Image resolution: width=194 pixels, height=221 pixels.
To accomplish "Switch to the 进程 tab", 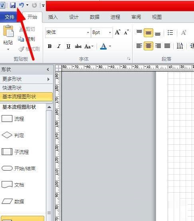I will point(115,17).
